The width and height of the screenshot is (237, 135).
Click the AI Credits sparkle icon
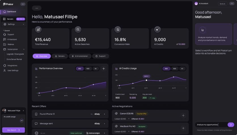click(158, 29)
